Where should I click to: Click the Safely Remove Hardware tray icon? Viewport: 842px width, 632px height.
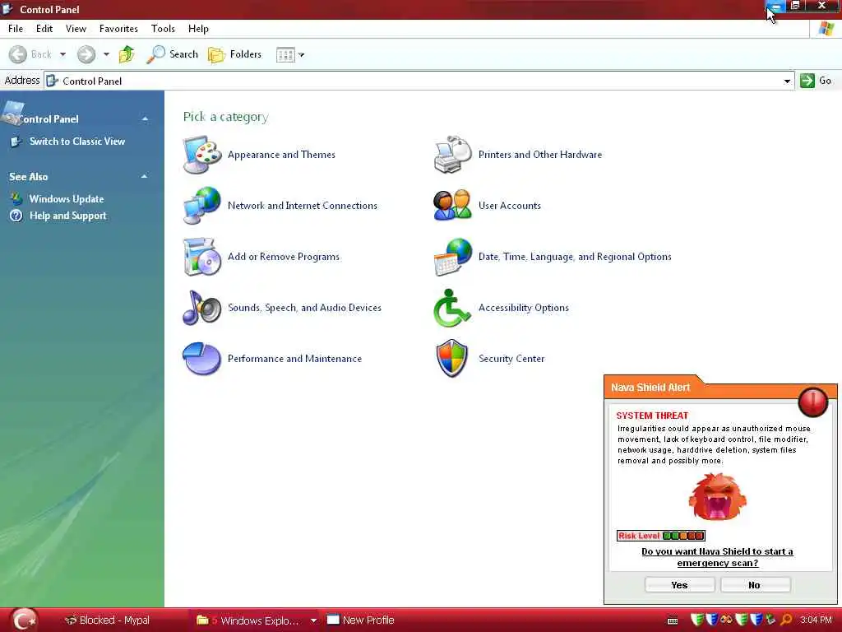tap(770, 620)
